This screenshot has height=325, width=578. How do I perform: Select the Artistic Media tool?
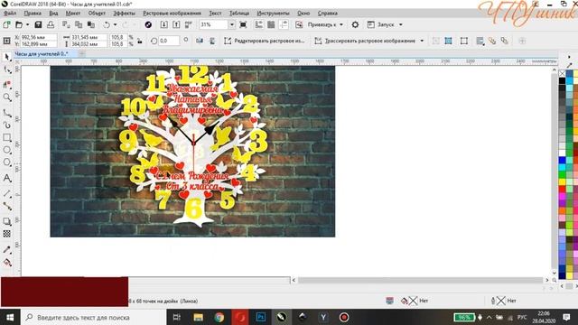pyautogui.click(x=7, y=125)
